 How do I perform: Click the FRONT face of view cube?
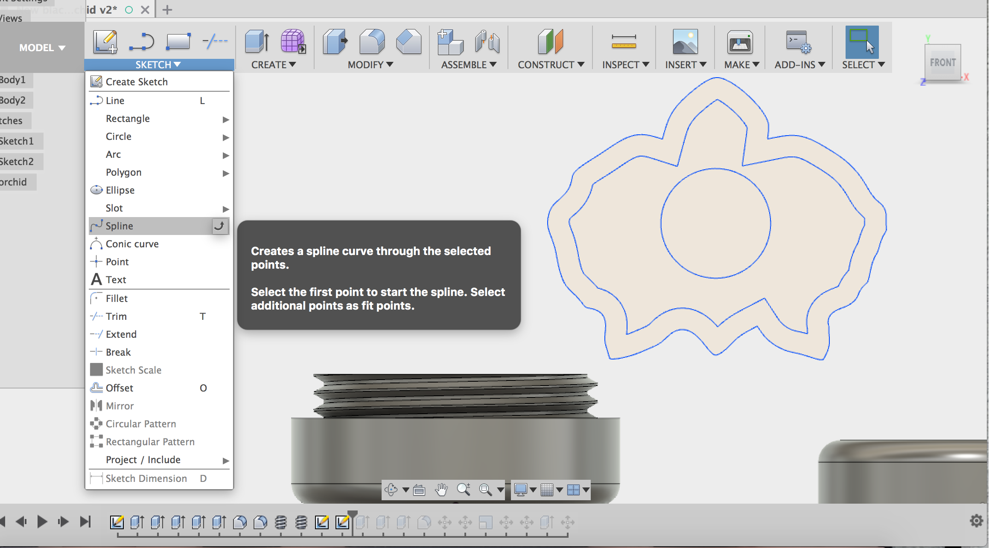click(942, 63)
